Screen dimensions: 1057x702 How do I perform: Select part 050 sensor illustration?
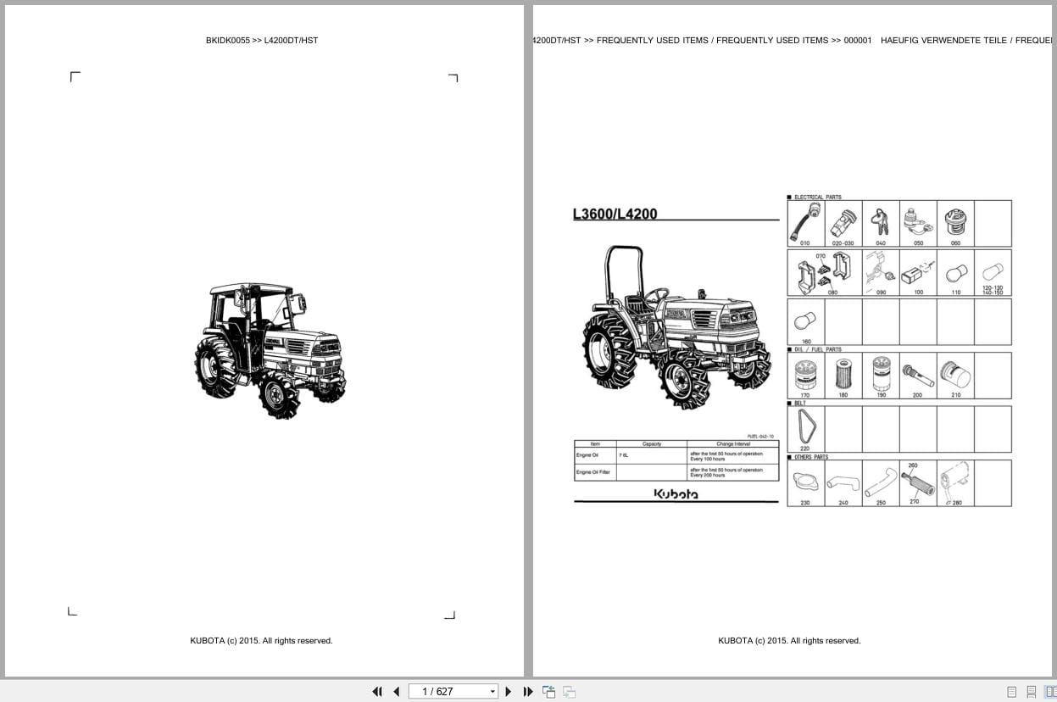(918, 223)
